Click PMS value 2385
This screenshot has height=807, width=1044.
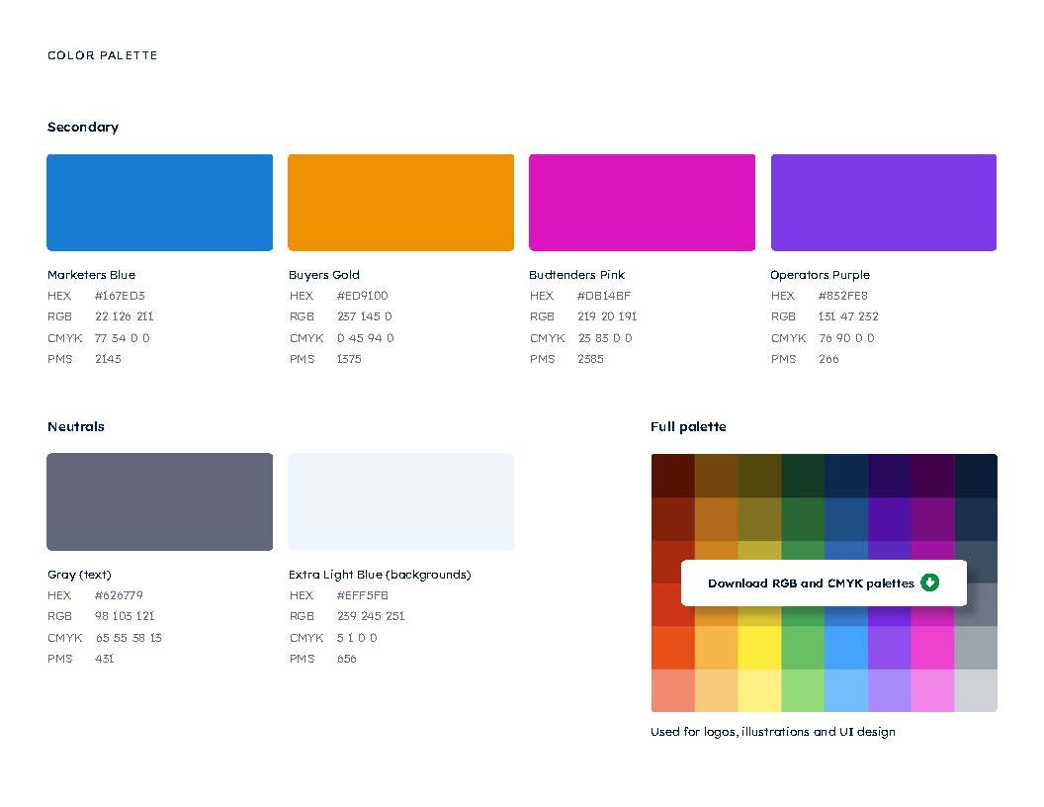tap(590, 359)
